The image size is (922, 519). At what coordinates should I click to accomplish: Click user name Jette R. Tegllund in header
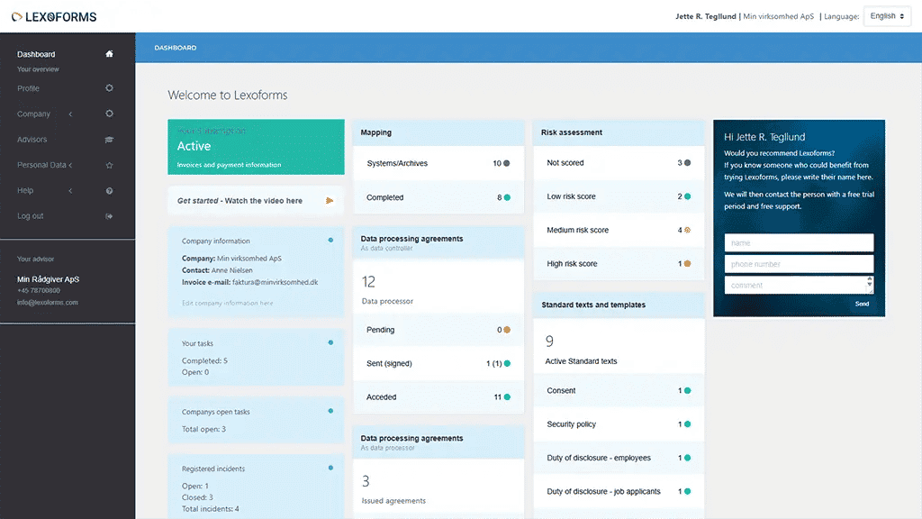point(706,16)
